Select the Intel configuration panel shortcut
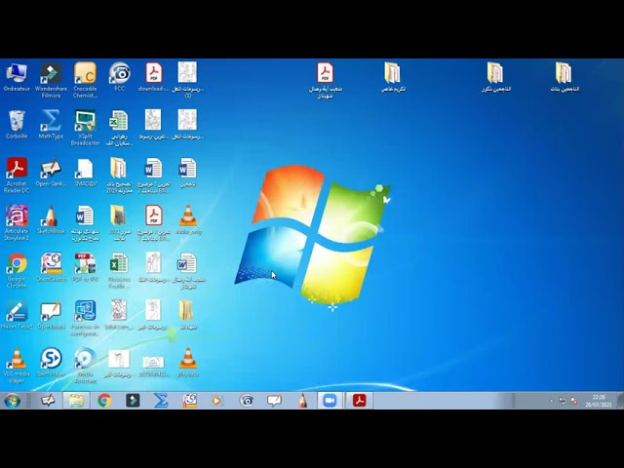 point(85,319)
